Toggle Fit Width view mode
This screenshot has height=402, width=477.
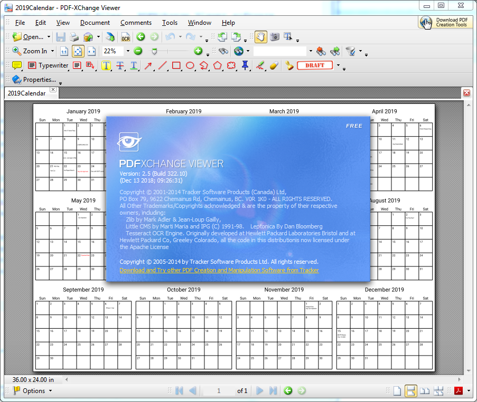[x=91, y=51]
